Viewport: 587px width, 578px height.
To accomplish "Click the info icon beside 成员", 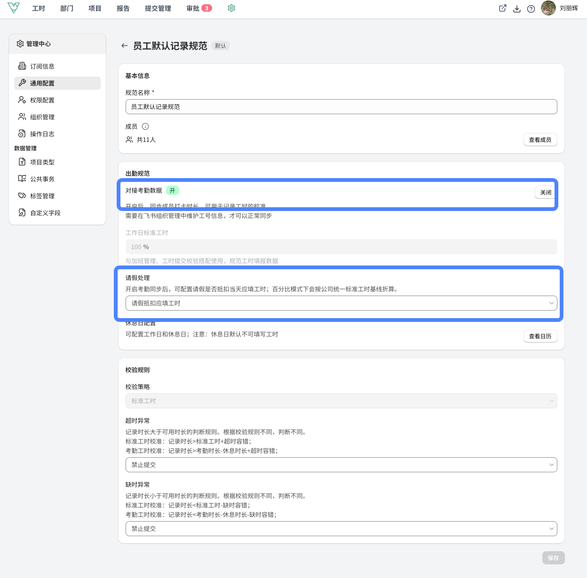I will tap(145, 126).
